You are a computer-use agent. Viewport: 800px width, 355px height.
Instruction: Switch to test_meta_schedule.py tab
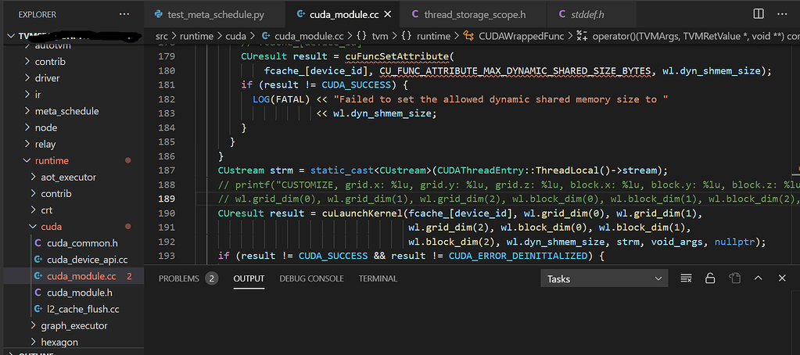pyautogui.click(x=215, y=14)
